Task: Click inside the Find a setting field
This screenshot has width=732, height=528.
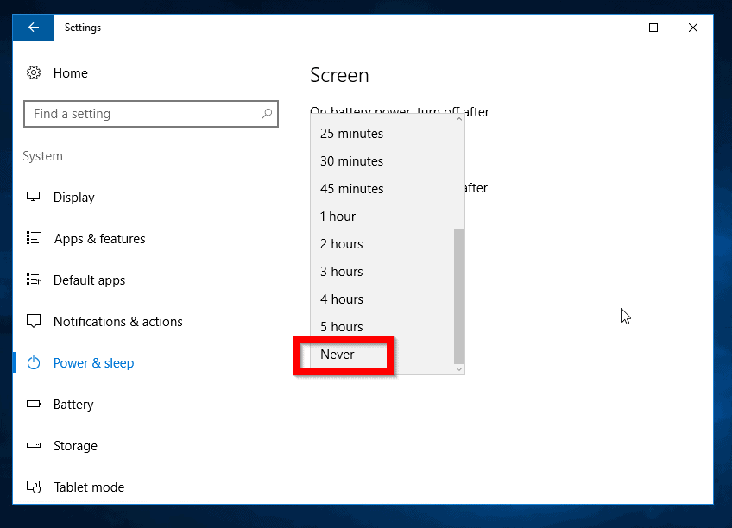Action: [x=151, y=113]
